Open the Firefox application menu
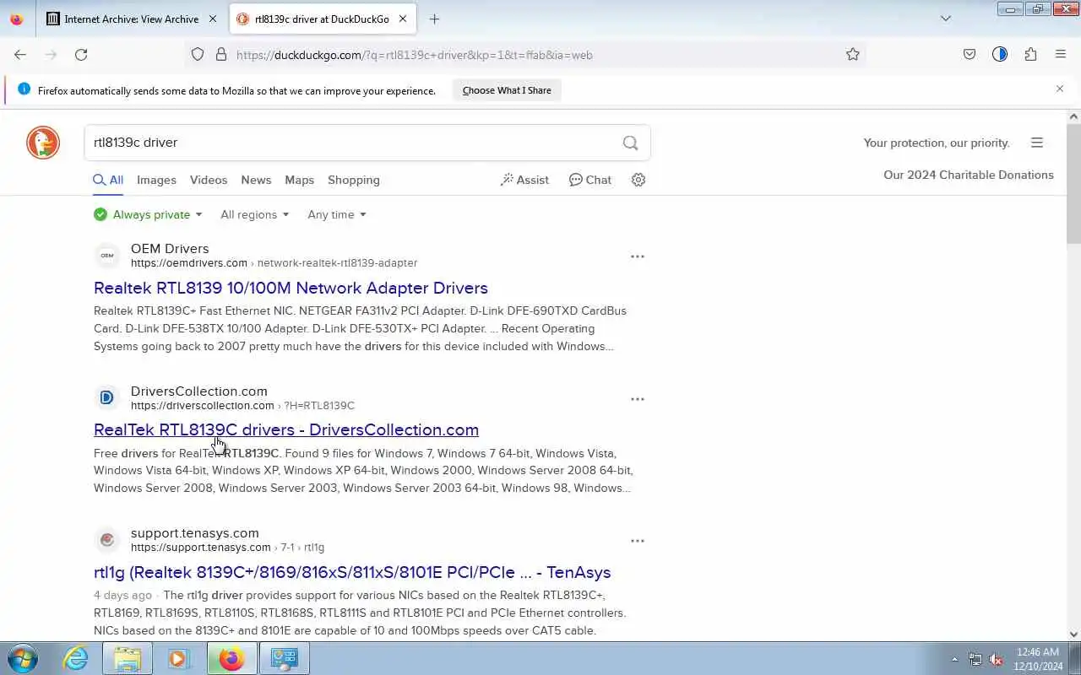 tap(1061, 55)
